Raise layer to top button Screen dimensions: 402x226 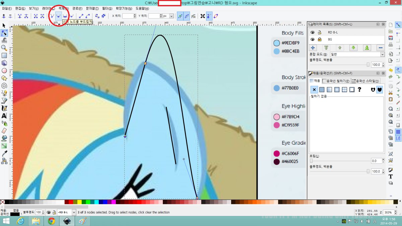(326, 48)
